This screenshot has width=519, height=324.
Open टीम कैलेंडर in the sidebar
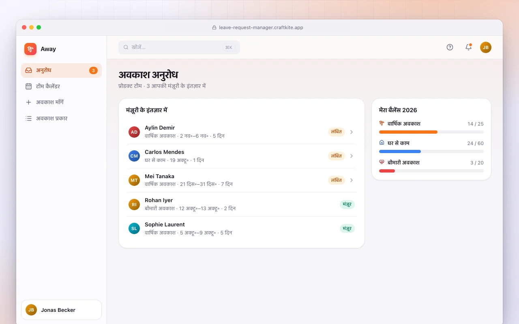click(x=61, y=86)
